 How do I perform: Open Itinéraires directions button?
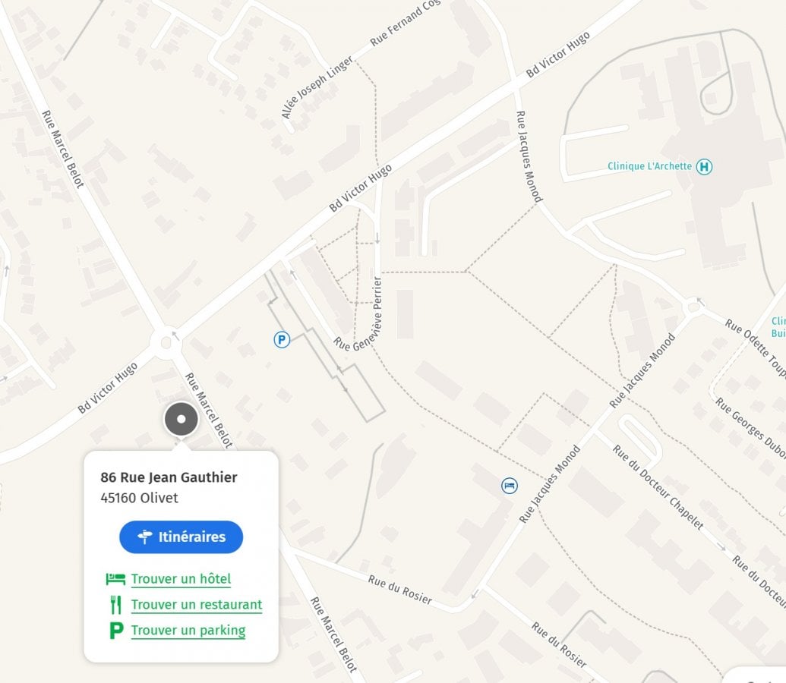181,537
